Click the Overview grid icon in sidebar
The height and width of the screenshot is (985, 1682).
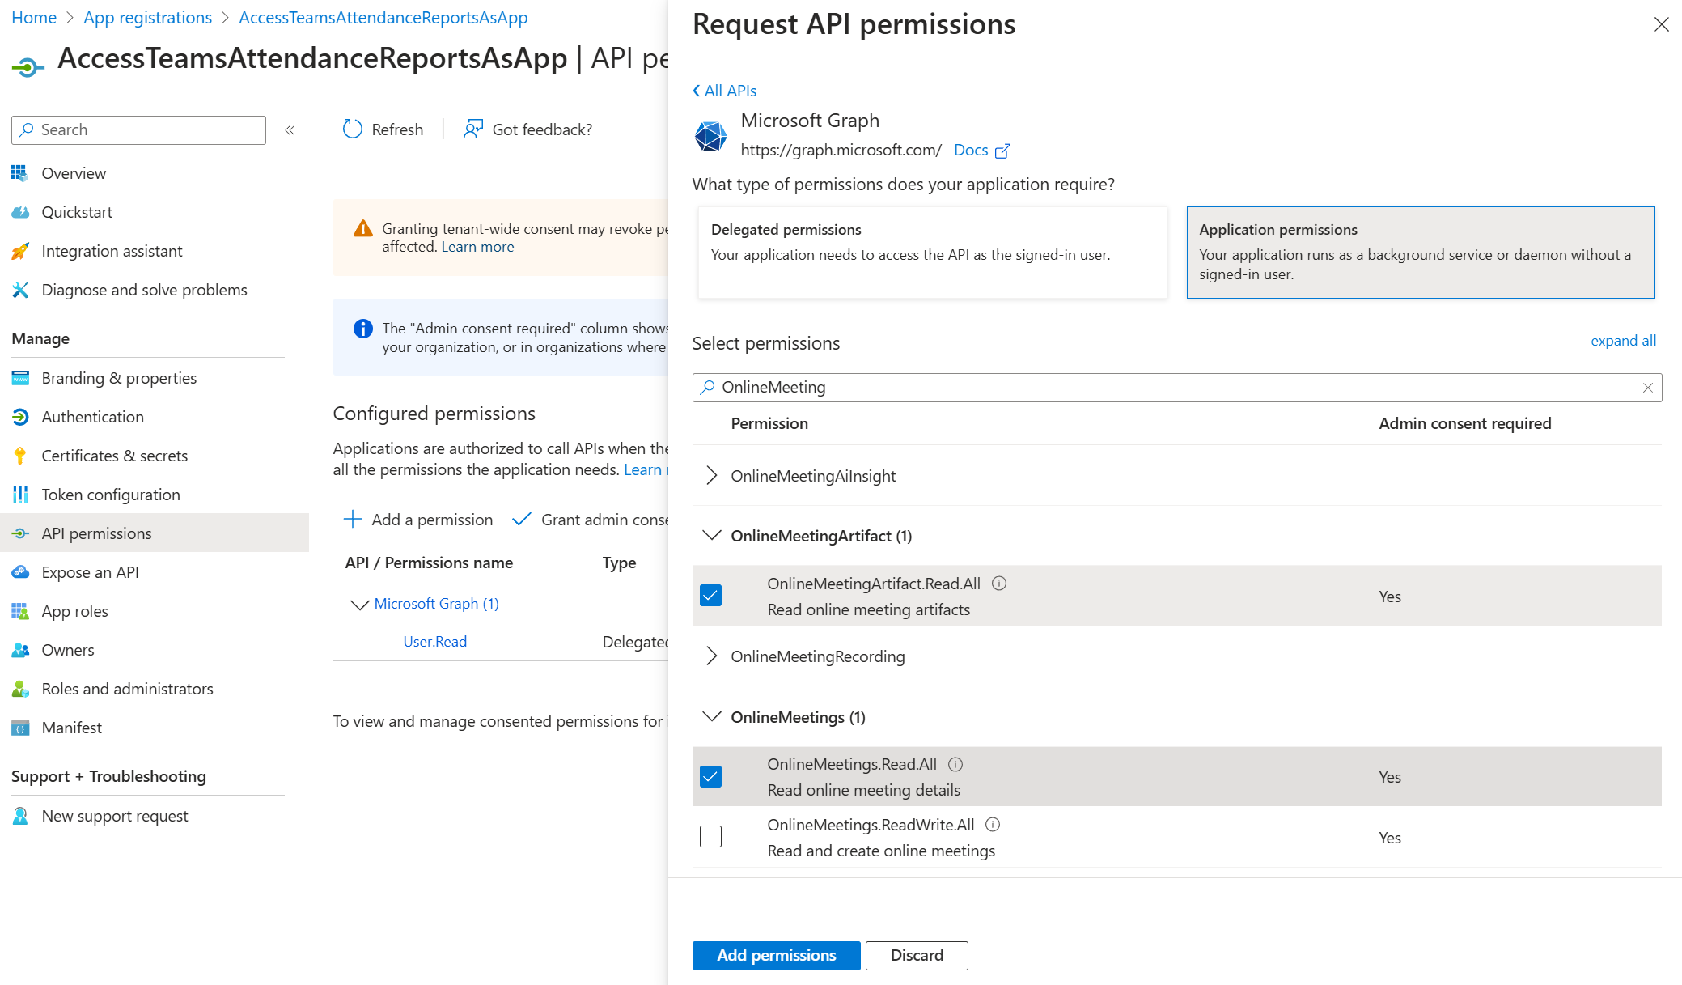(20, 173)
